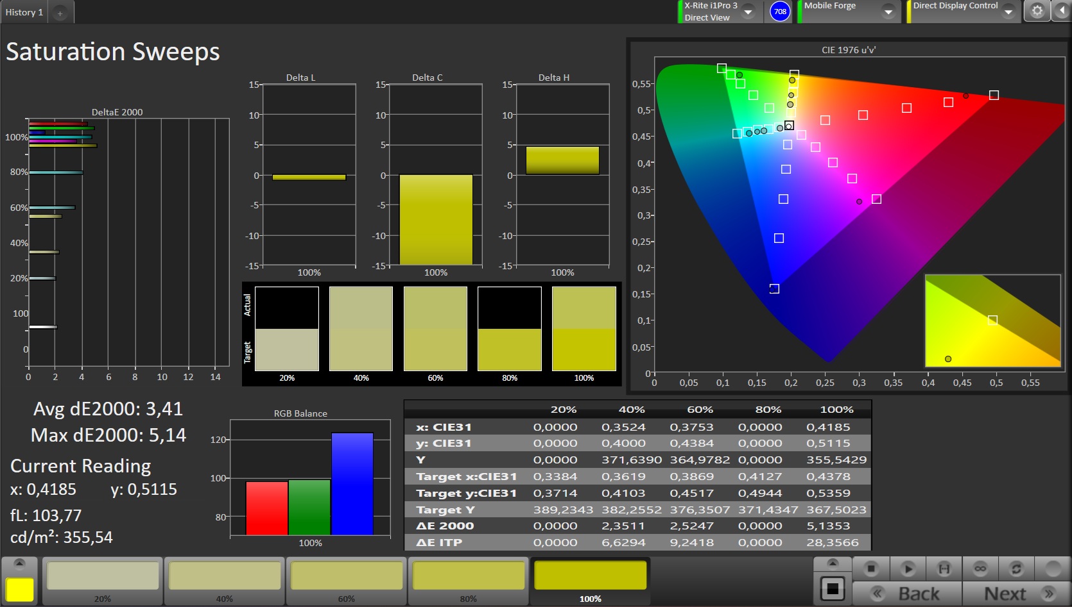
Task: Go Back to the previous page
Action: click(906, 594)
